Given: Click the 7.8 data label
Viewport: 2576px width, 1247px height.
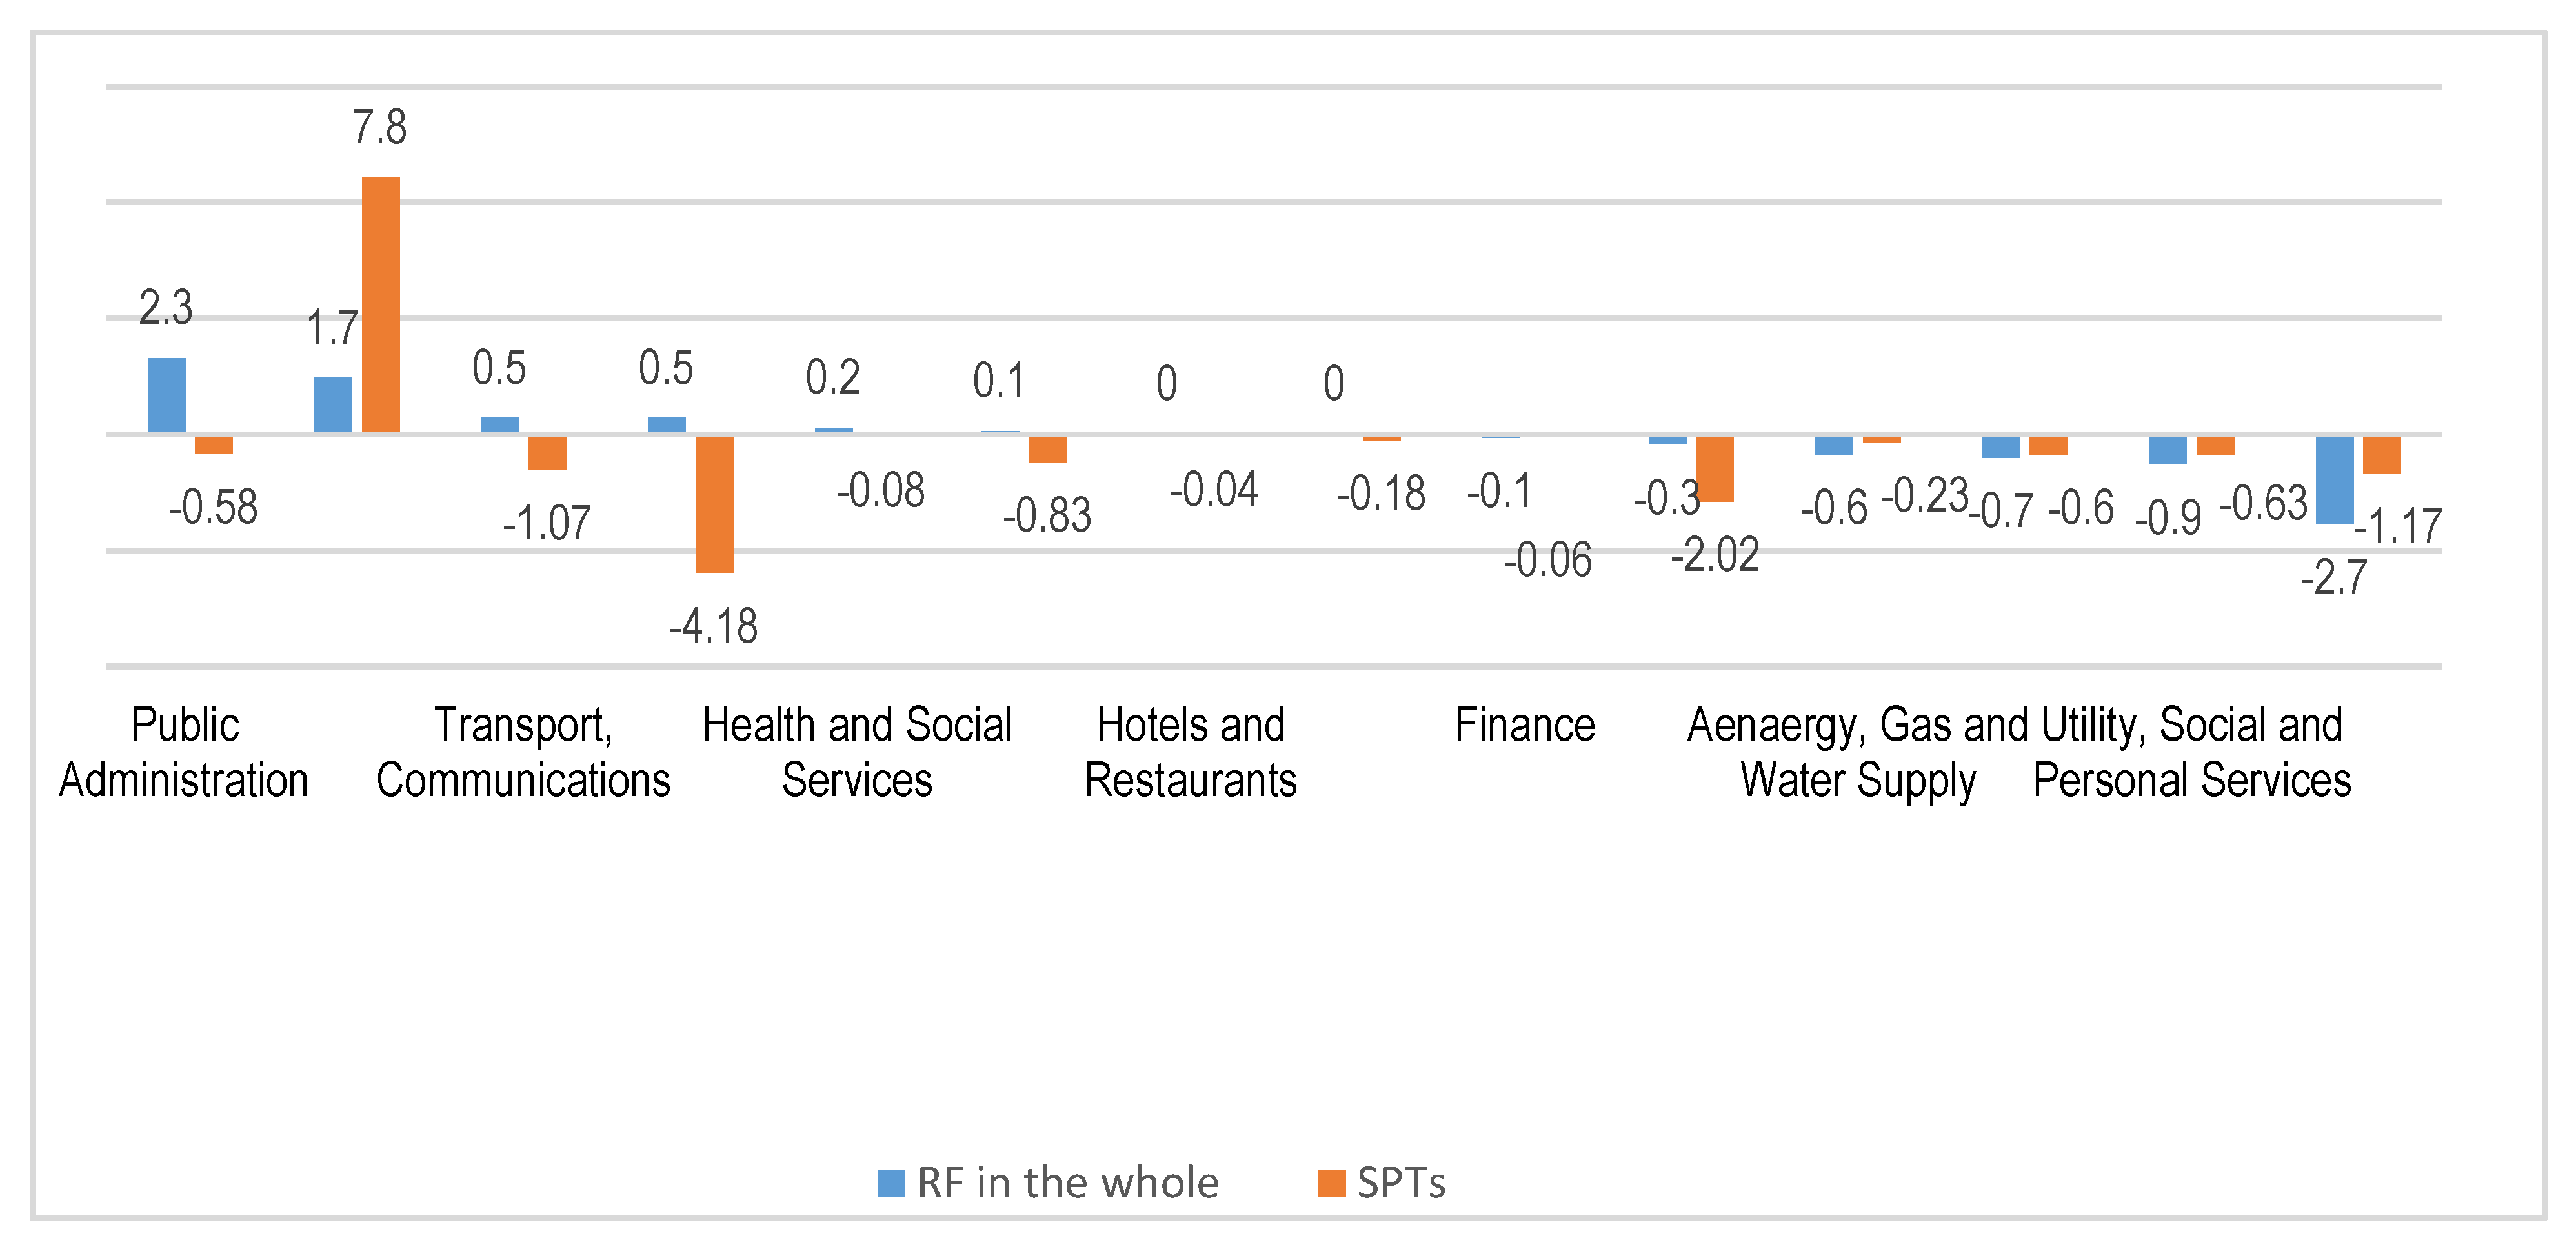Looking at the screenshot, I should [380, 128].
